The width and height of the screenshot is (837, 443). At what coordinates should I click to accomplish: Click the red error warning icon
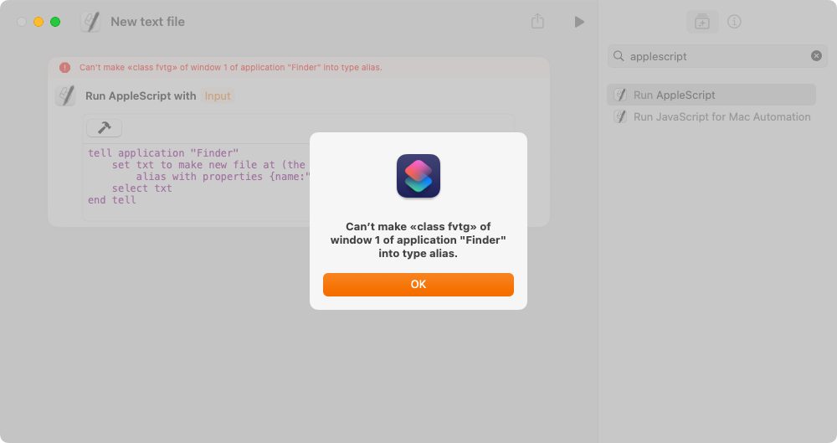[64, 67]
